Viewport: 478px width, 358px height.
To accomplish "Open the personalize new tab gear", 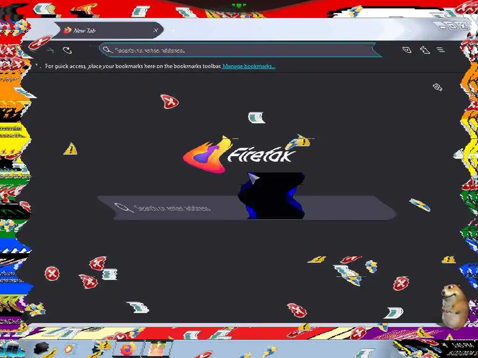I will click(x=437, y=87).
